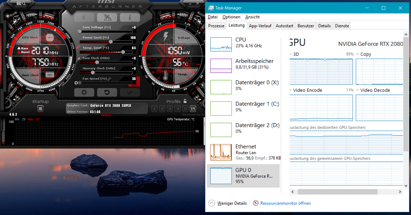Viewport: 411px width, 215px height.
Task: Click the Windows startup icon in Afterburner
Action: click(40, 109)
